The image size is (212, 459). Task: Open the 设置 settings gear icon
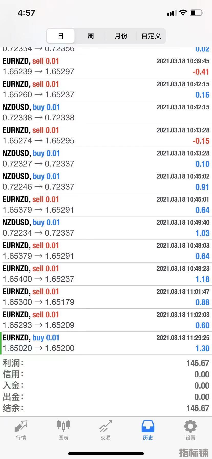190,426
